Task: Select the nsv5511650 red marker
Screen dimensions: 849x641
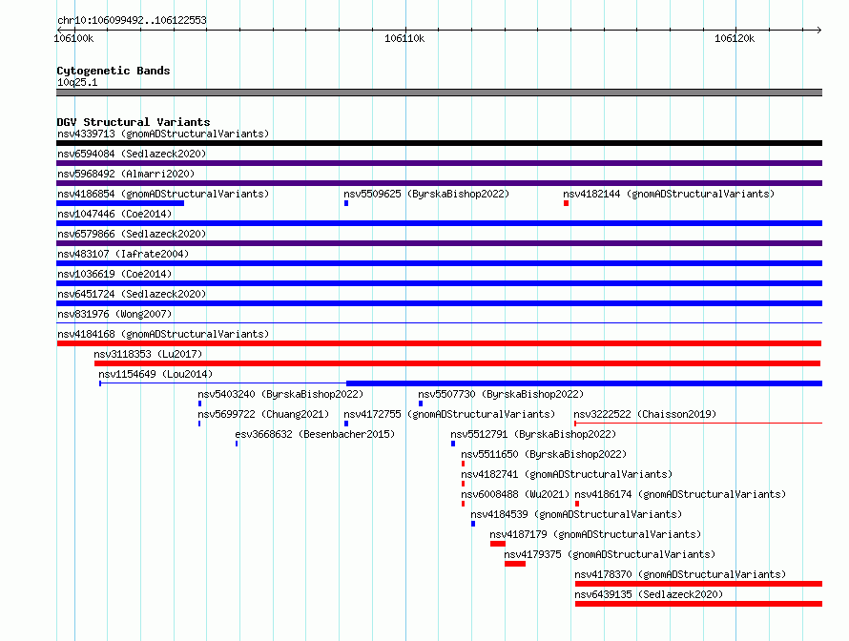Action: 463,464
